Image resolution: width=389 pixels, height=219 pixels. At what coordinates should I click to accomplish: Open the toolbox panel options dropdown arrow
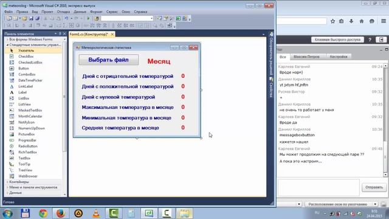55,33
